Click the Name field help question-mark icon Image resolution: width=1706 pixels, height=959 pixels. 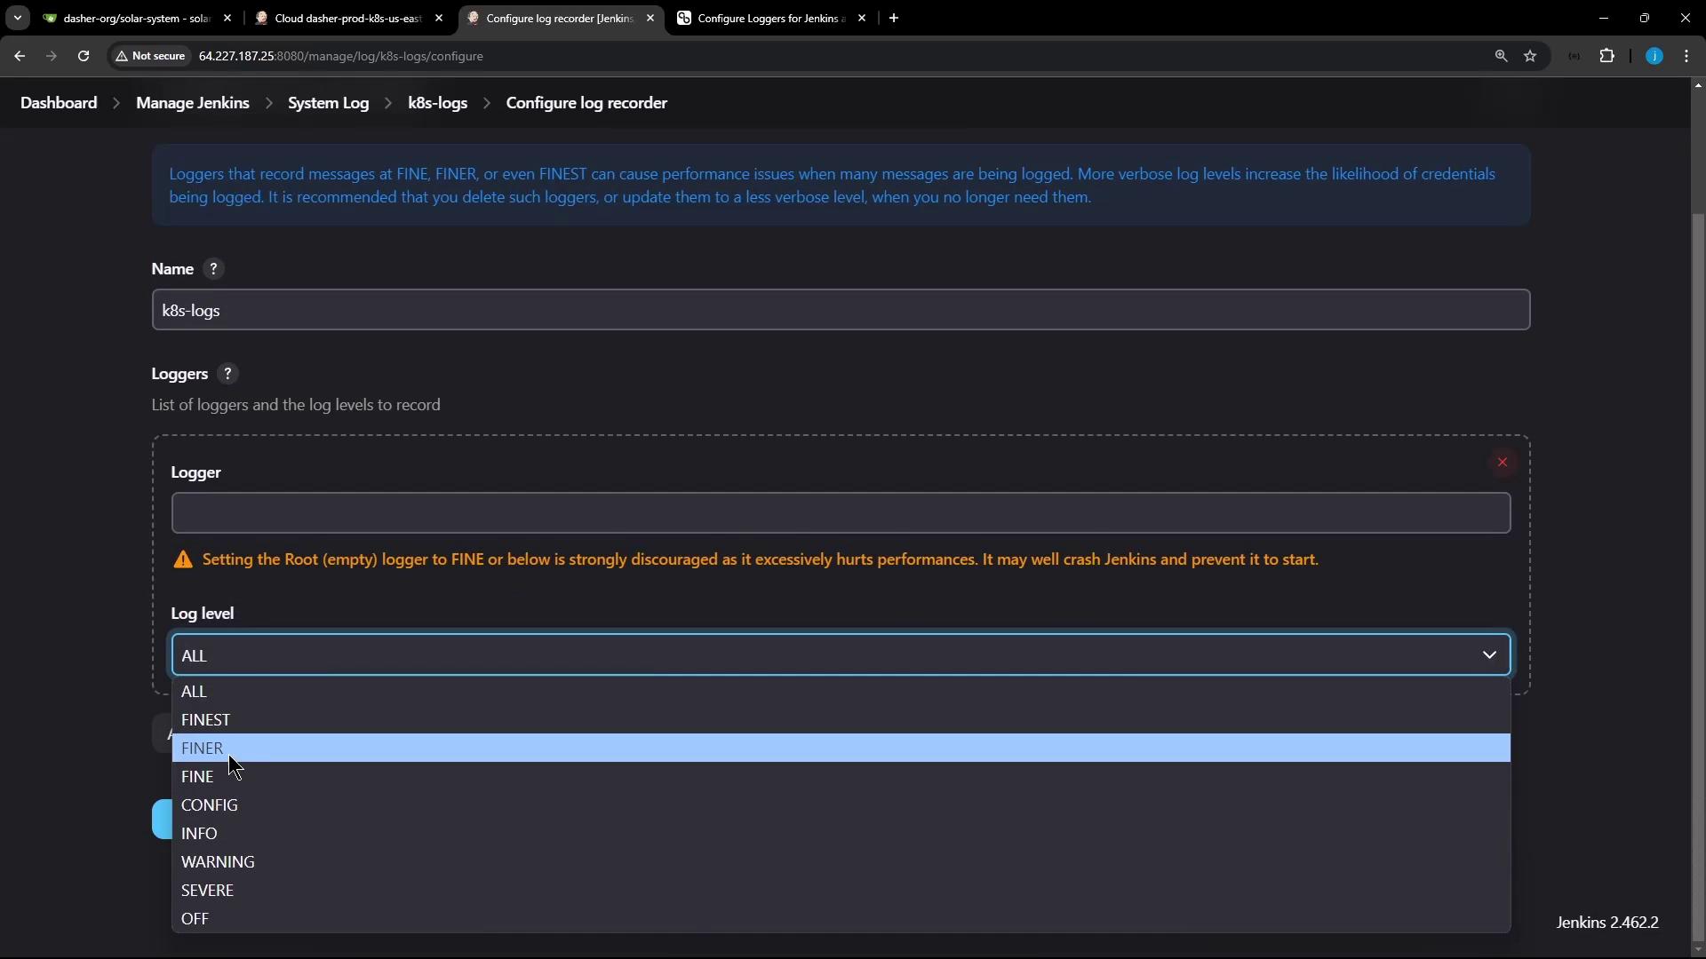click(213, 269)
